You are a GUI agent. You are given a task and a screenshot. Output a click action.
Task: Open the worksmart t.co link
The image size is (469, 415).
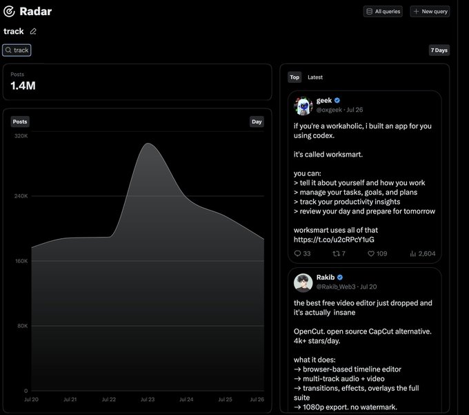point(334,240)
